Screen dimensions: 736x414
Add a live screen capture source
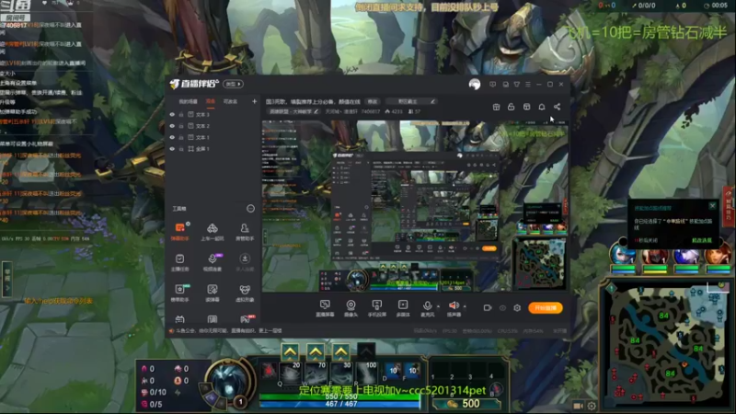[325, 308]
